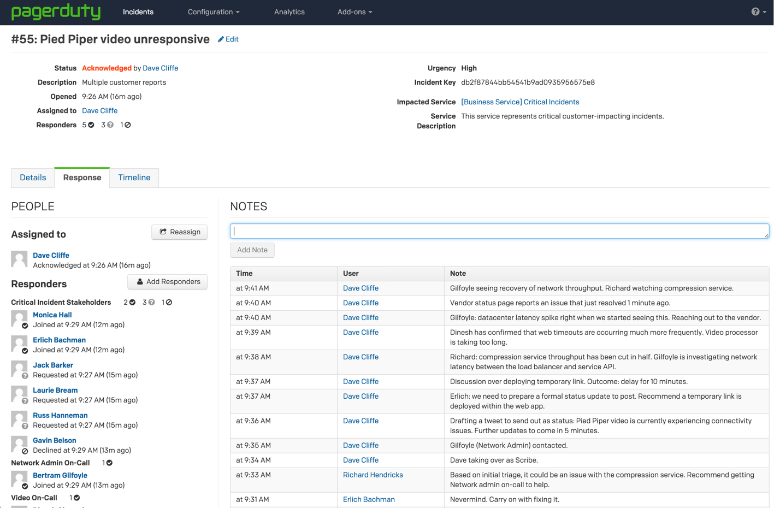The height and width of the screenshot is (508, 774).
Task: Open Richard Hendricks' profile from the notes table
Action: coord(373,475)
